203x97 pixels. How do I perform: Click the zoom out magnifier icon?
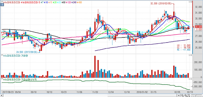click(x=182, y=95)
